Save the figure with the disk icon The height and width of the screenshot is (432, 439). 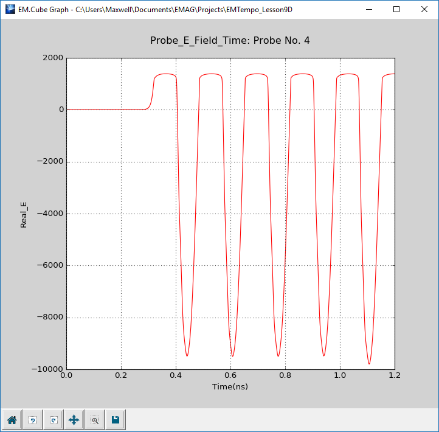click(x=115, y=420)
